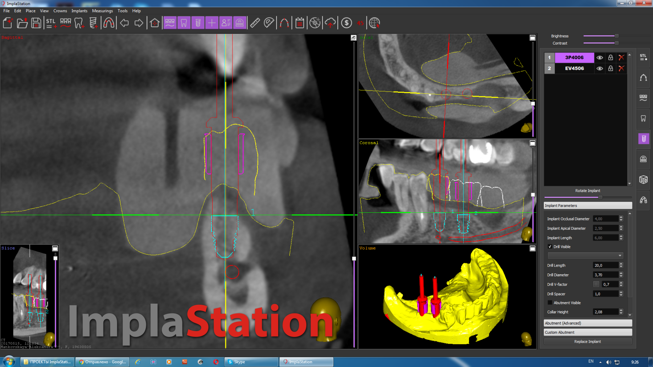Click the Rotate Implant slider

coord(588,197)
